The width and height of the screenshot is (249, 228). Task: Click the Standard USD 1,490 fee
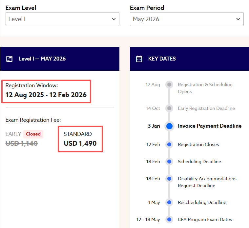(x=80, y=143)
